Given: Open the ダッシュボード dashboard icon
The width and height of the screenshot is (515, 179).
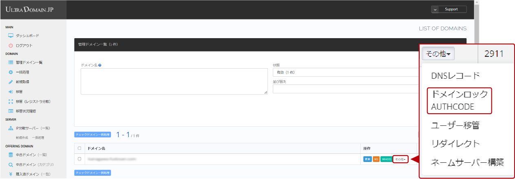Looking at the screenshot, I should [11, 36].
